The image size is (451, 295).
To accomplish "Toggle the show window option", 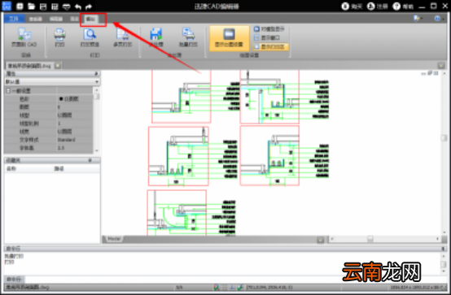I will (x=267, y=37).
